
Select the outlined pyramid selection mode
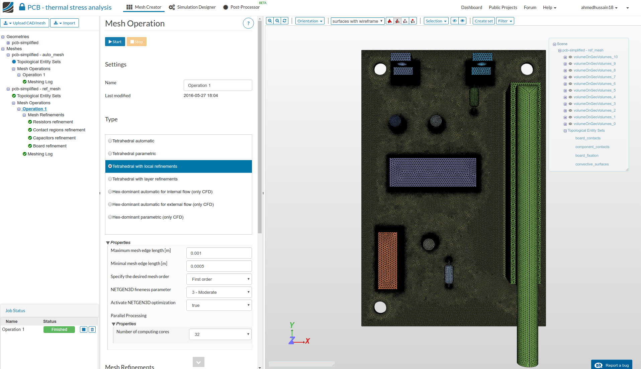(x=405, y=21)
